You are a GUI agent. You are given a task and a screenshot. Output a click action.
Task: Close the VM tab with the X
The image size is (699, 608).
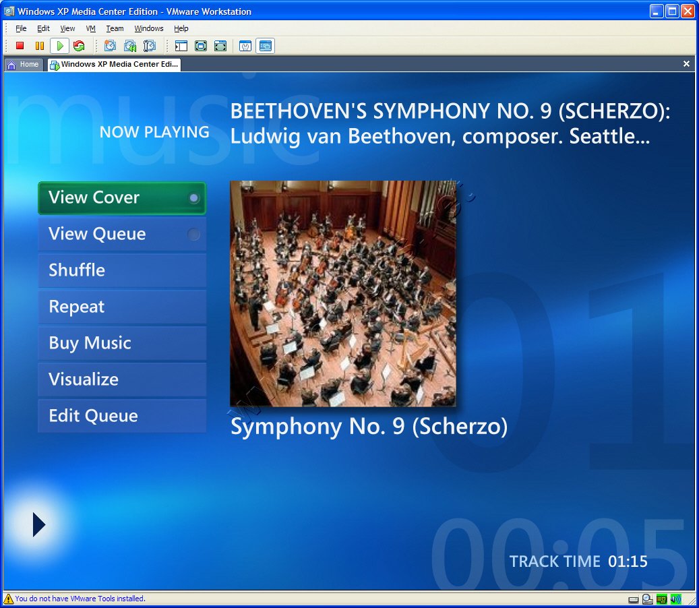686,64
